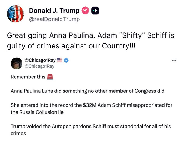The width and height of the screenshot is (188, 146).
Task: Click the Chicago1Ray profile picture
Action: tap(16, 64)
